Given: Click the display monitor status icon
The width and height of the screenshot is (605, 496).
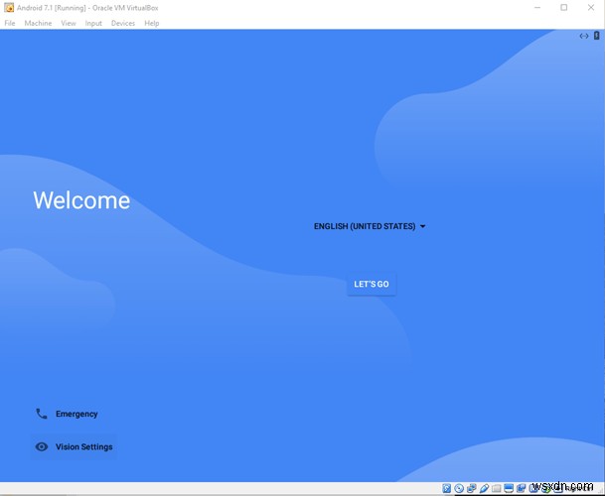Looking at the screenshot, I should click(x=509, y=488).
